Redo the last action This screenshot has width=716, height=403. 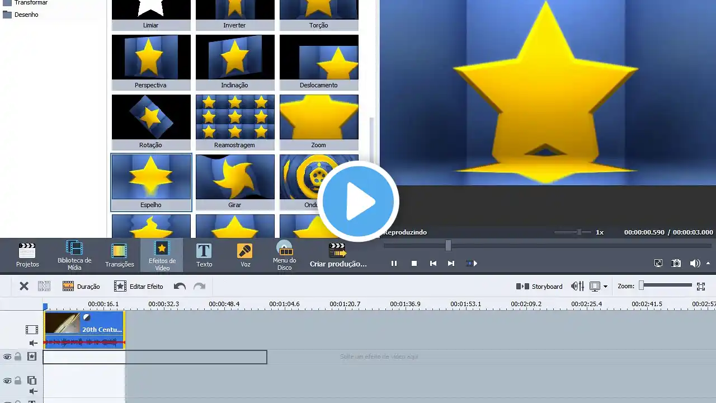click(199, 286)
